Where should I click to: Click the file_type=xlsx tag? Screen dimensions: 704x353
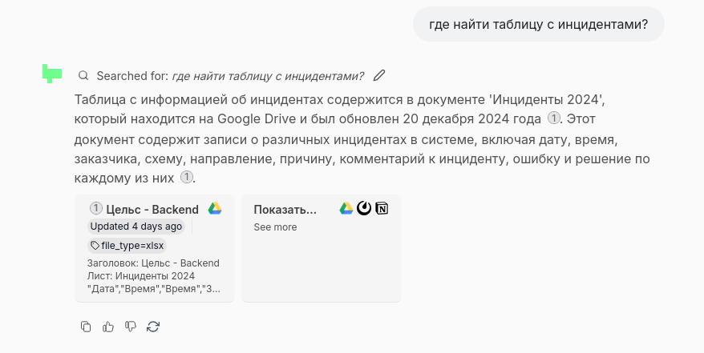click(127, 246)
